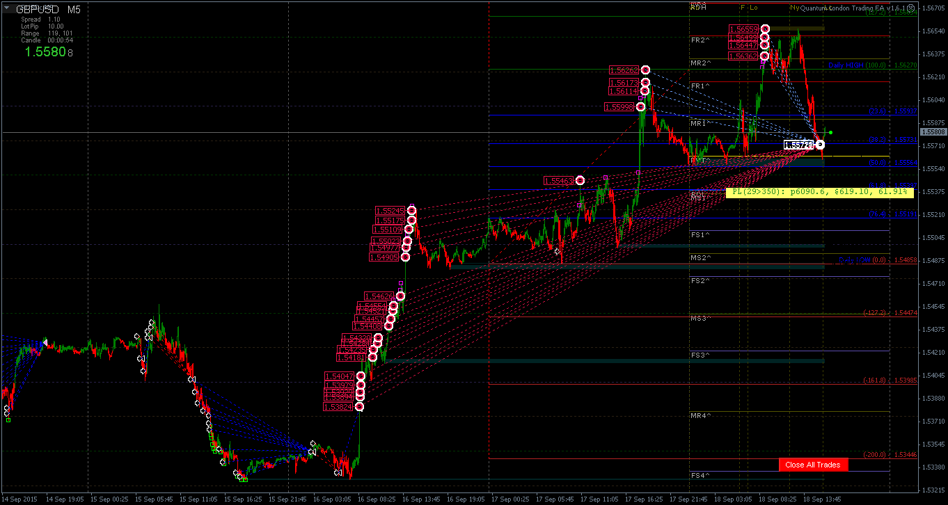
Task: Select the sell marker beside 1.54905
Action: (405, 257)
